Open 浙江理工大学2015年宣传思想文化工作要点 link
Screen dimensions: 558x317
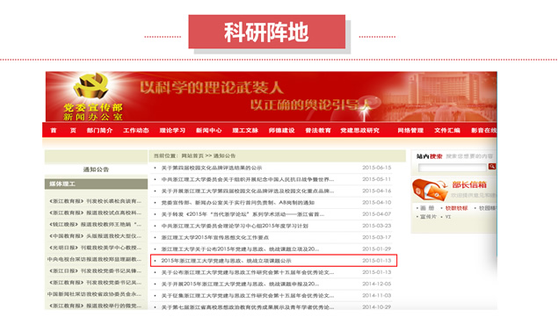coord(215,237)
